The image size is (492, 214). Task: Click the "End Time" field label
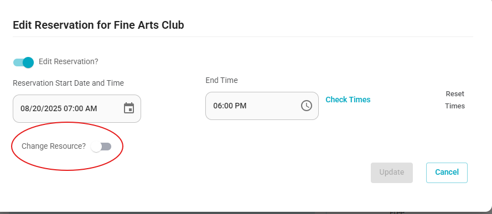tap(221, 81)
